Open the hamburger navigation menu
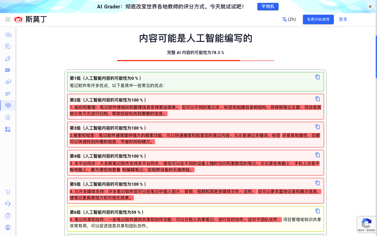Screen dimensions: 377x236 coord(8,19)
